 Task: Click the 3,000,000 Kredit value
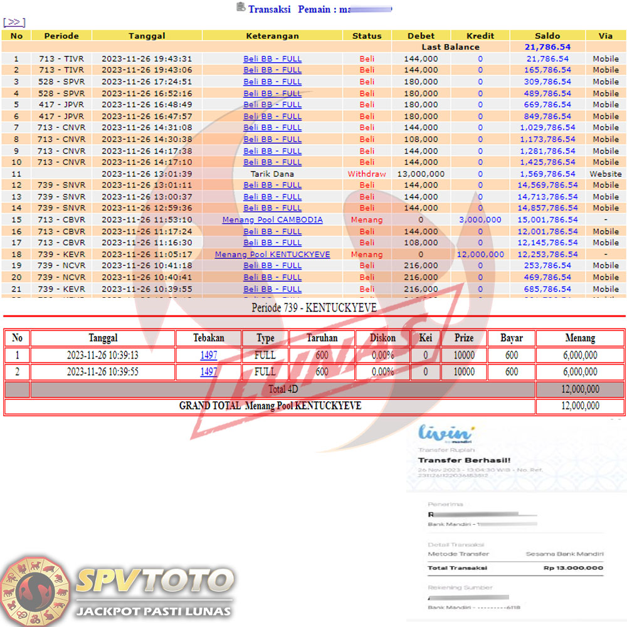click(x=480, y=220)
